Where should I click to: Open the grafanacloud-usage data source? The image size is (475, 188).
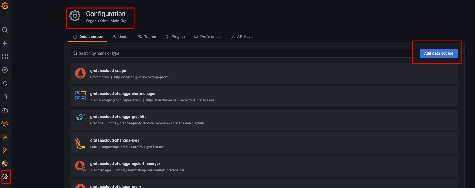[x=264, y=74]
